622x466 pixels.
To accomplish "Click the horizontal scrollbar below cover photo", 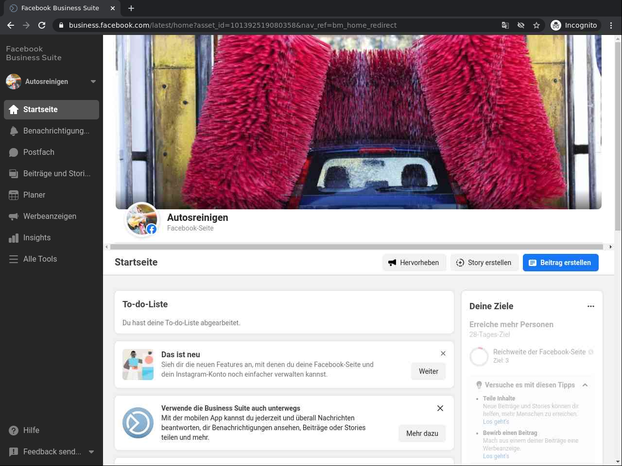I will pyautogui.click(x=357, y=247).
